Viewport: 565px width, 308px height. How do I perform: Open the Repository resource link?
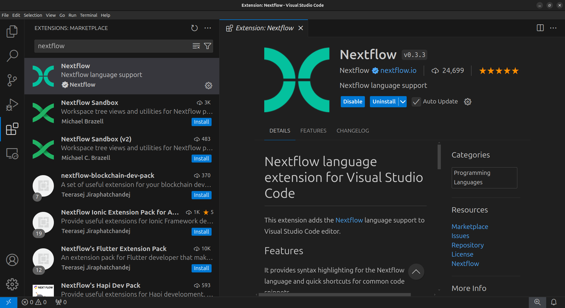[x=467, y=245]
